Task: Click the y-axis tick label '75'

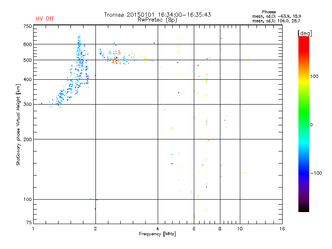Action: point(29,222)
